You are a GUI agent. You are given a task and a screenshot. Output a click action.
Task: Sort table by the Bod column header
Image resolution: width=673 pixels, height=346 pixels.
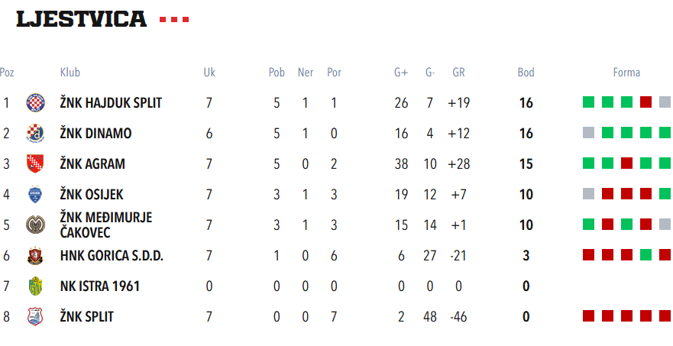point(526,73)
